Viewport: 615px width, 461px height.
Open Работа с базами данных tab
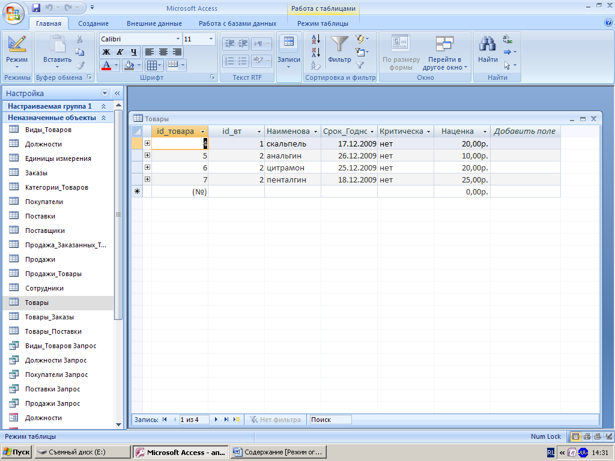[237, 23]
